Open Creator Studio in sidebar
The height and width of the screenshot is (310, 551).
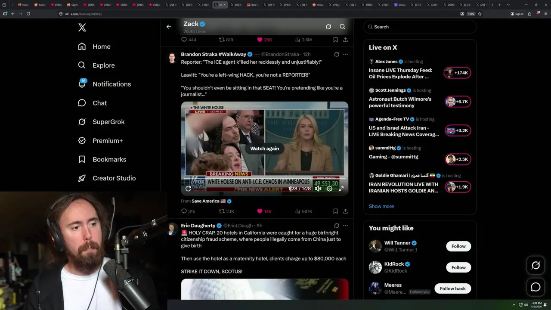107,178
